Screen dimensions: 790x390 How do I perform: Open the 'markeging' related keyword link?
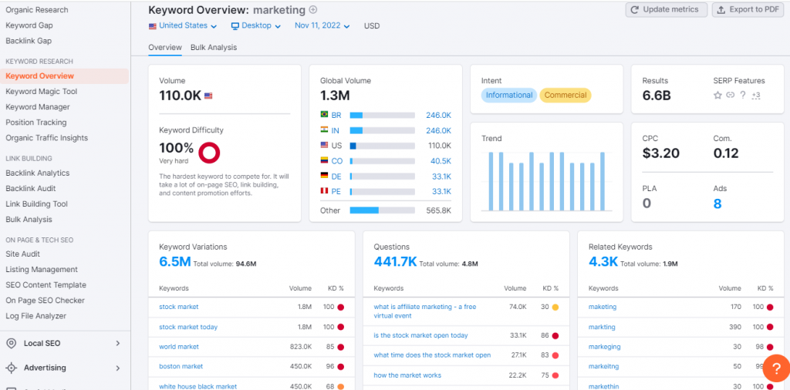click(605, 347)
